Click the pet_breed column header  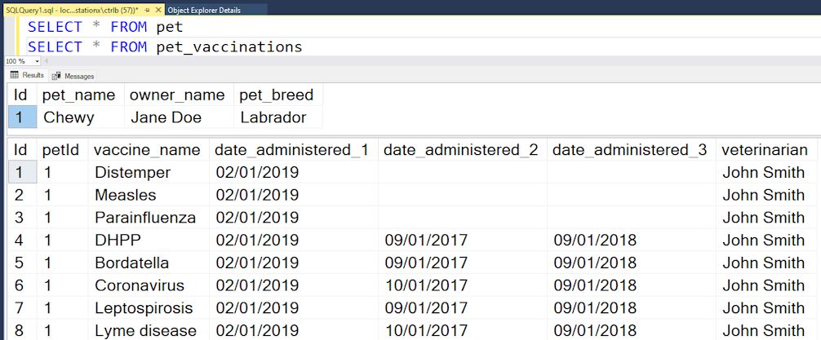[x=276, y=95]
